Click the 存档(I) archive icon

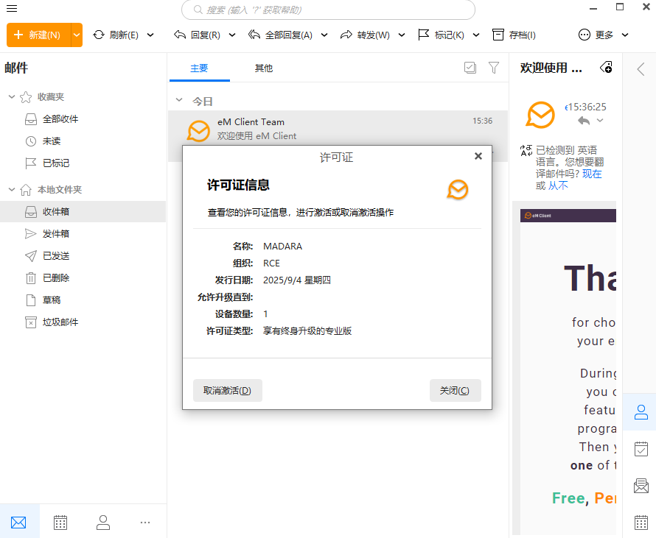point(498,35)
